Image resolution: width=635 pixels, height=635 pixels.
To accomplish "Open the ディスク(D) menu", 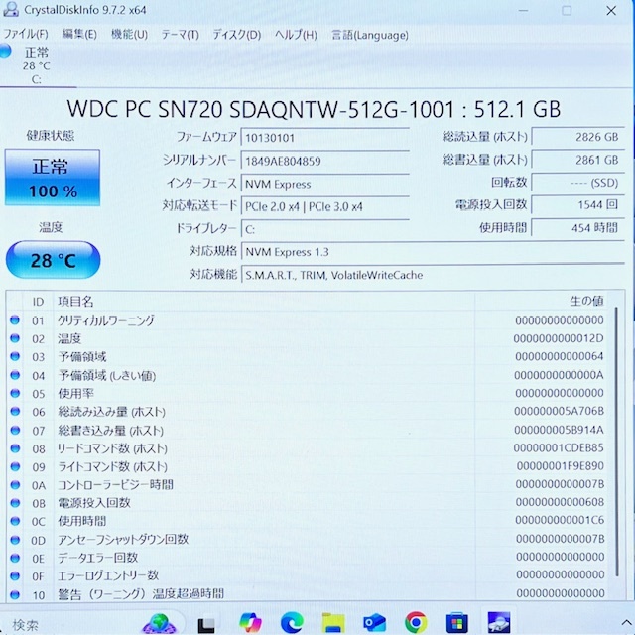I will tap(237, 35).
